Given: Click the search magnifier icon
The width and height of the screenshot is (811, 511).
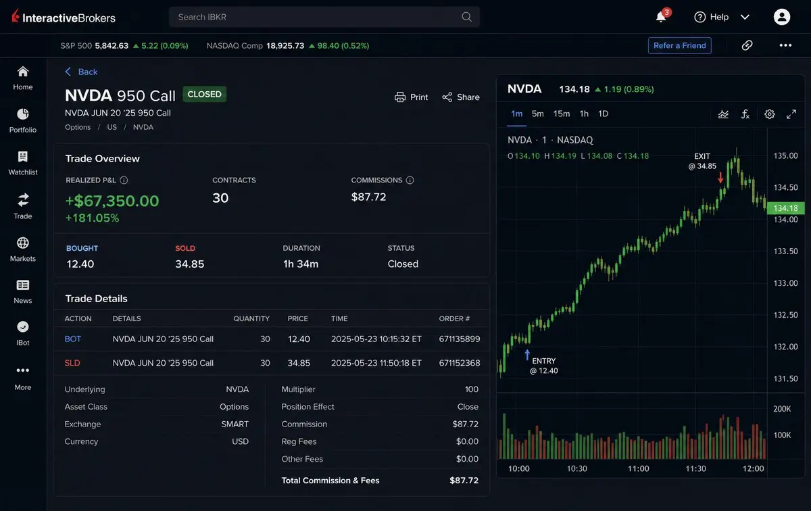Looking at the screenshot, I should [467, 17].
